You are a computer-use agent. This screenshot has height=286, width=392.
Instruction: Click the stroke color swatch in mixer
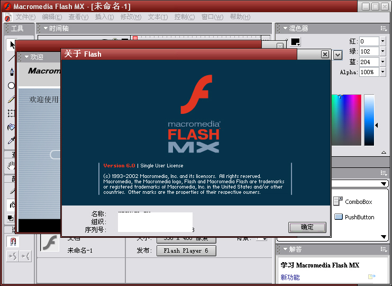[x=295, y=42]
